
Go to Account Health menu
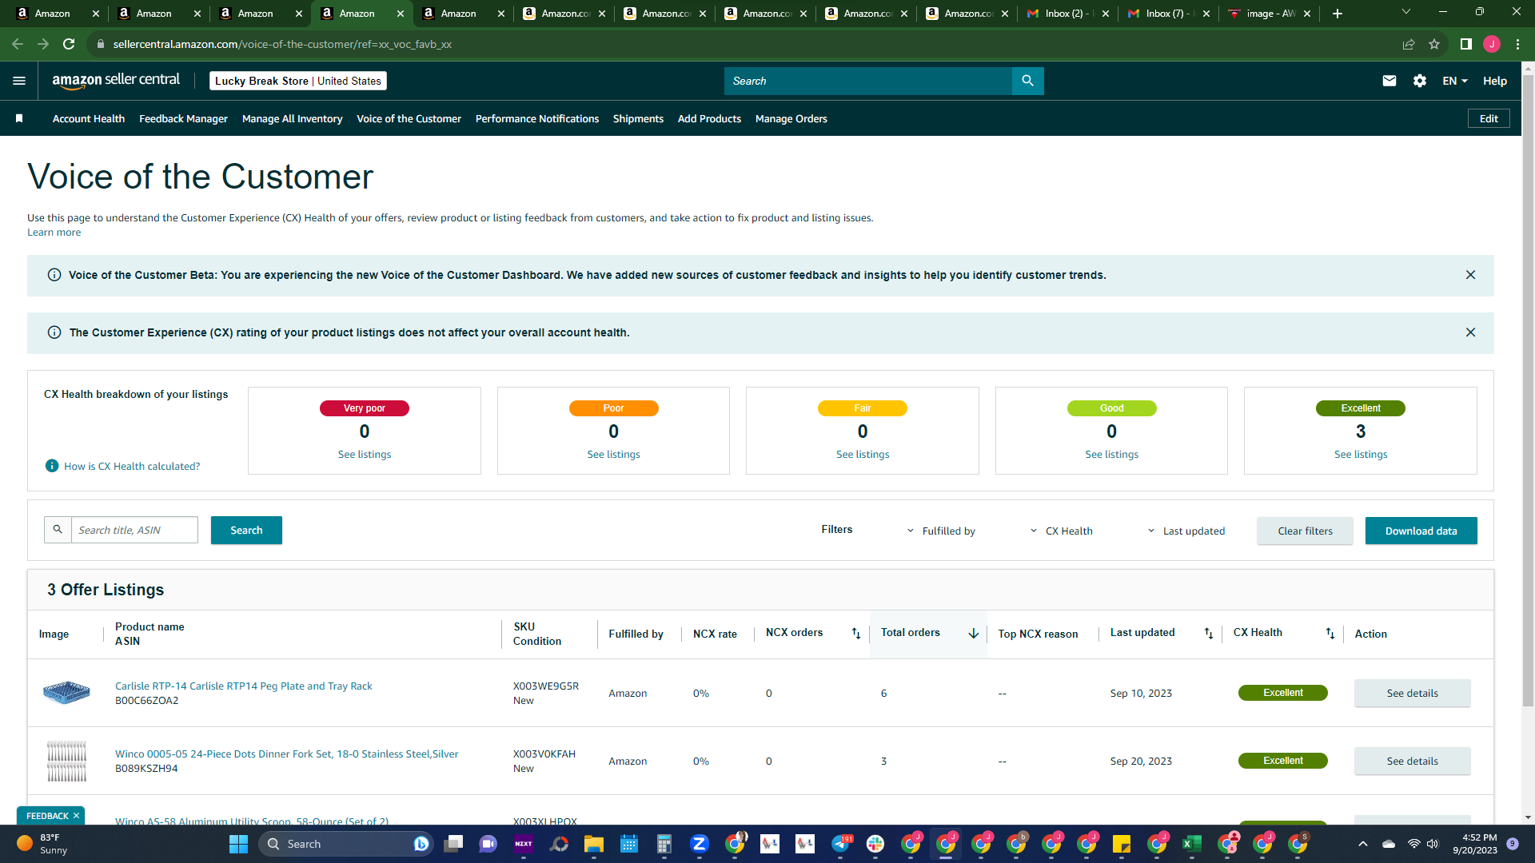point(89,118)
